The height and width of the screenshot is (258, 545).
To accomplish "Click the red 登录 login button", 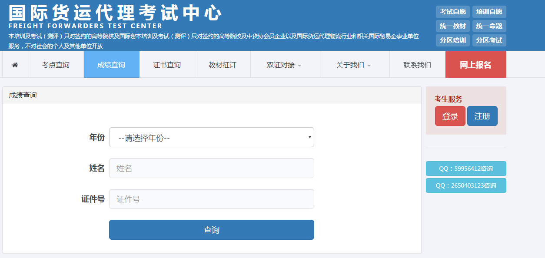I will pyautogui.click(x=450, y=116).
